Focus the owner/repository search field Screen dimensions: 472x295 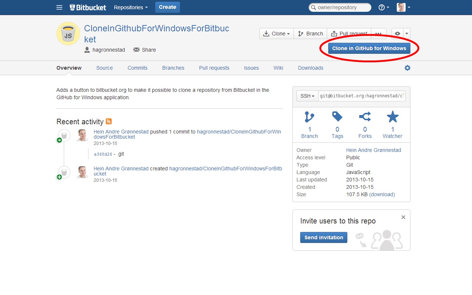pos(340,7)
